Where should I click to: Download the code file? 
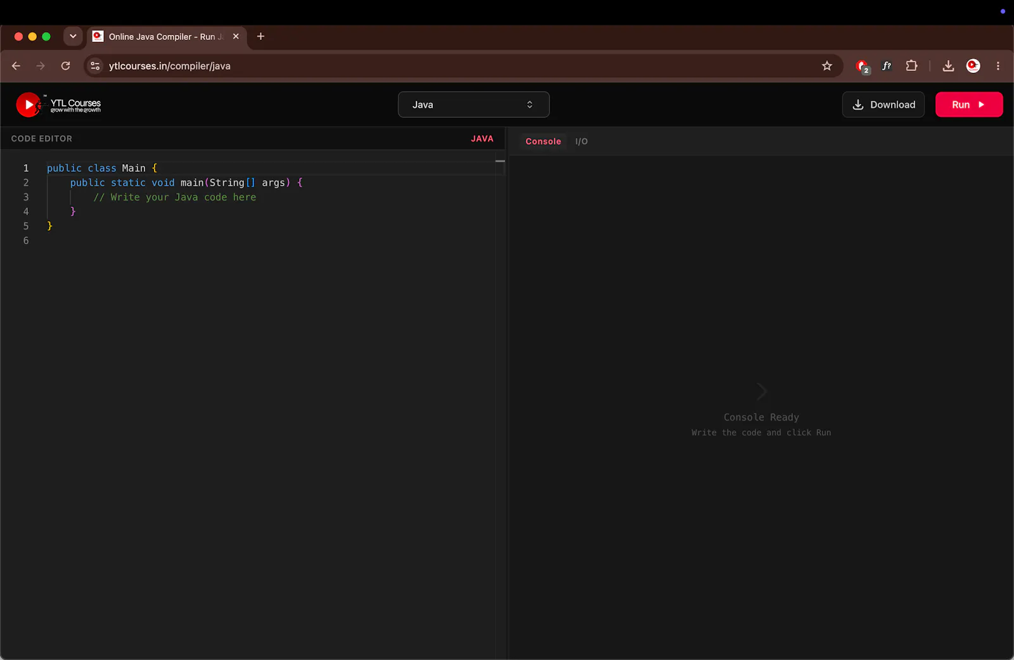click(883, 105)
